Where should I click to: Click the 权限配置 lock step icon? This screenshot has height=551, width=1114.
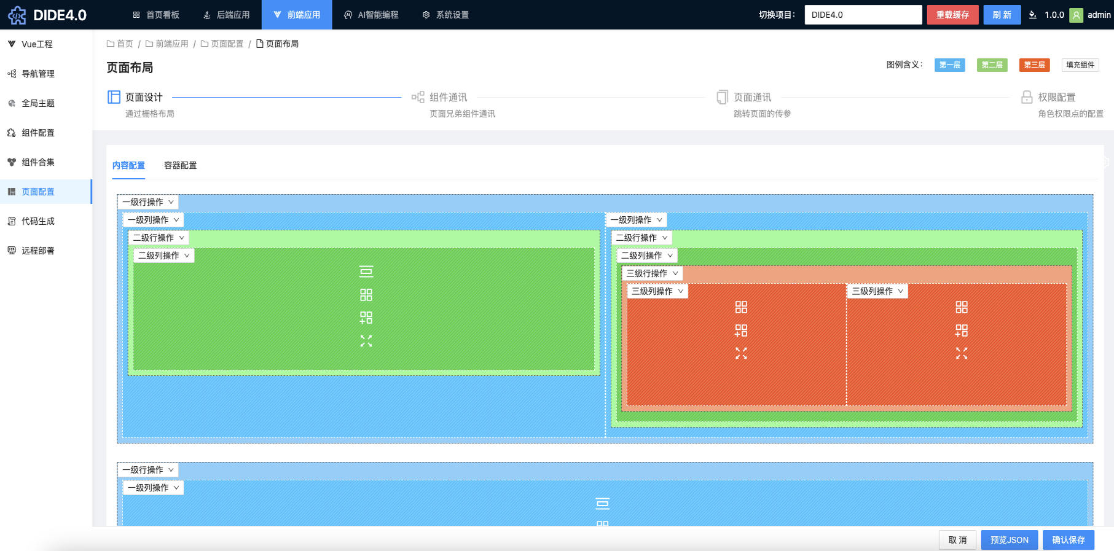1027,97
